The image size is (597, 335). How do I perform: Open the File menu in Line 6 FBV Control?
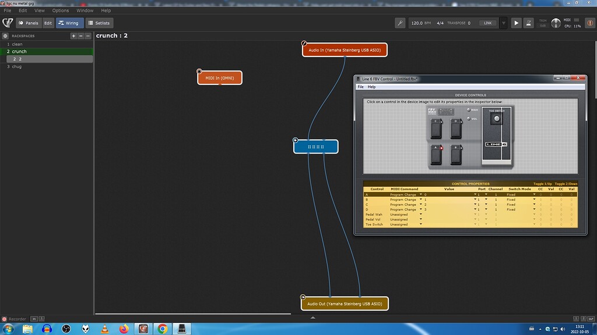click(360, 87)
